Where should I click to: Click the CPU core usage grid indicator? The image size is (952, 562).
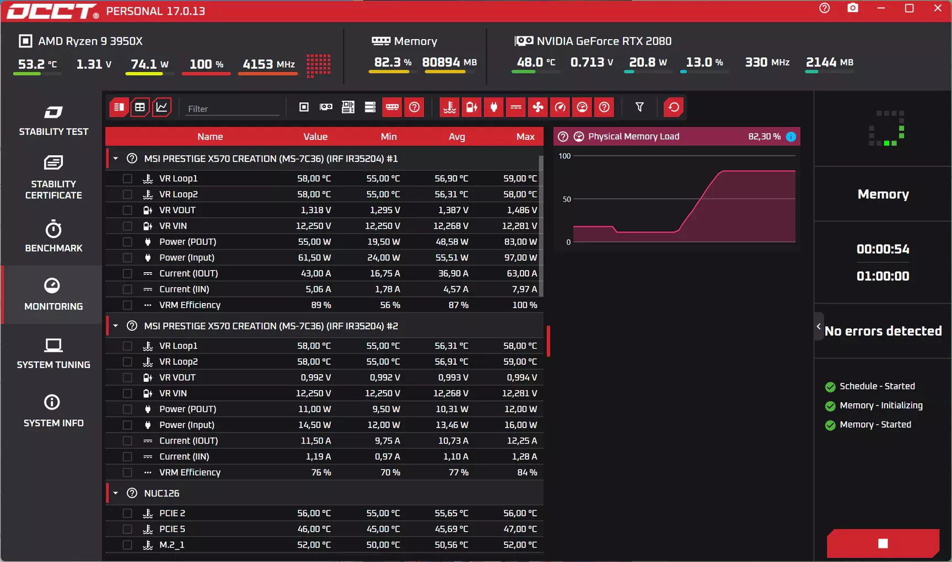(319, 65)
